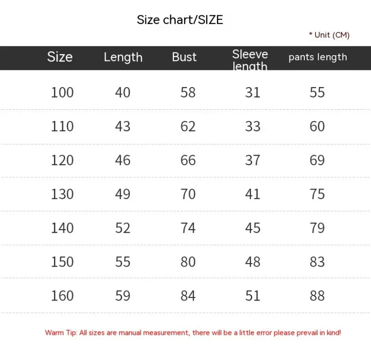The image size is (371, 361).
Task: Select the size 120 row label
Action: [62, 160]
